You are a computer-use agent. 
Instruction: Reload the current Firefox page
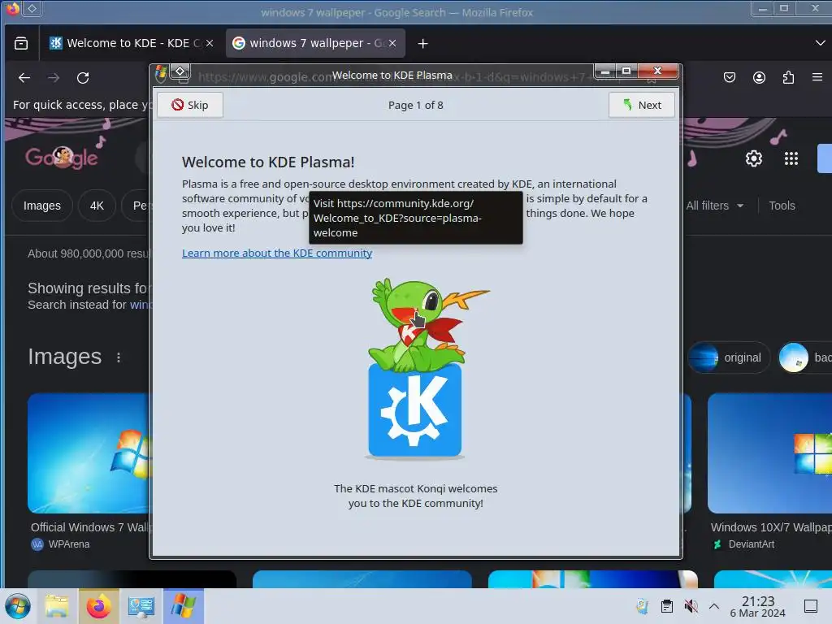tap(83, 78)
